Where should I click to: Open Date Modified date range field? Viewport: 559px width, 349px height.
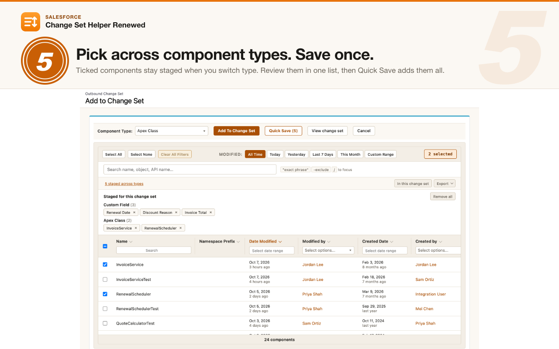click(272, 250)
